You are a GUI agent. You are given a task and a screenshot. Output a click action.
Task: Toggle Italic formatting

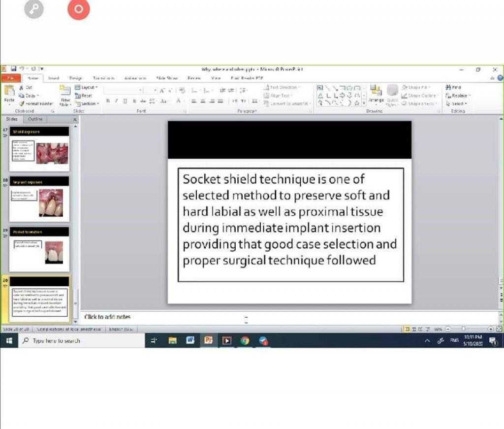point(116,100)
